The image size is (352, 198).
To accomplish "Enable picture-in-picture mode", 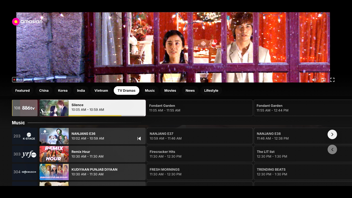I will [323, 80].
